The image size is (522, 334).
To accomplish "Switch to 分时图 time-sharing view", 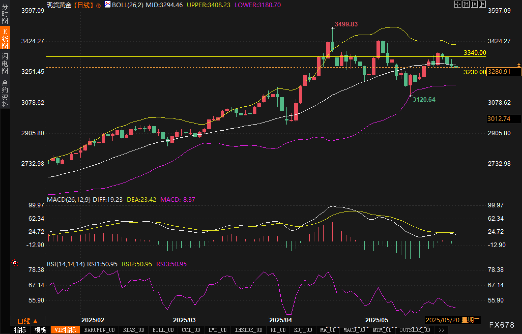I will pos(5,14).
